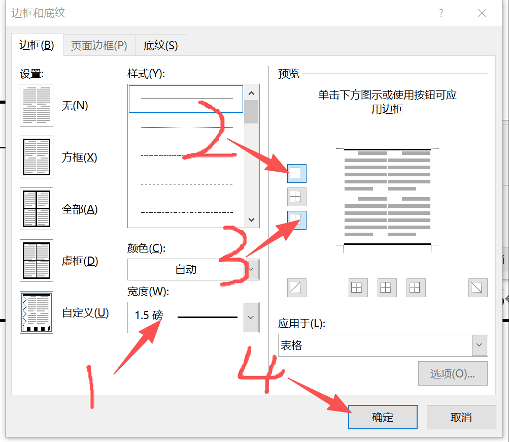Apply the inside horizontal border
Viewport: 509px width, 442px height.
tap(297, 197)
